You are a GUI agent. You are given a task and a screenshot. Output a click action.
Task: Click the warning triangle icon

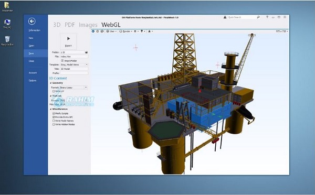(225, 17)
